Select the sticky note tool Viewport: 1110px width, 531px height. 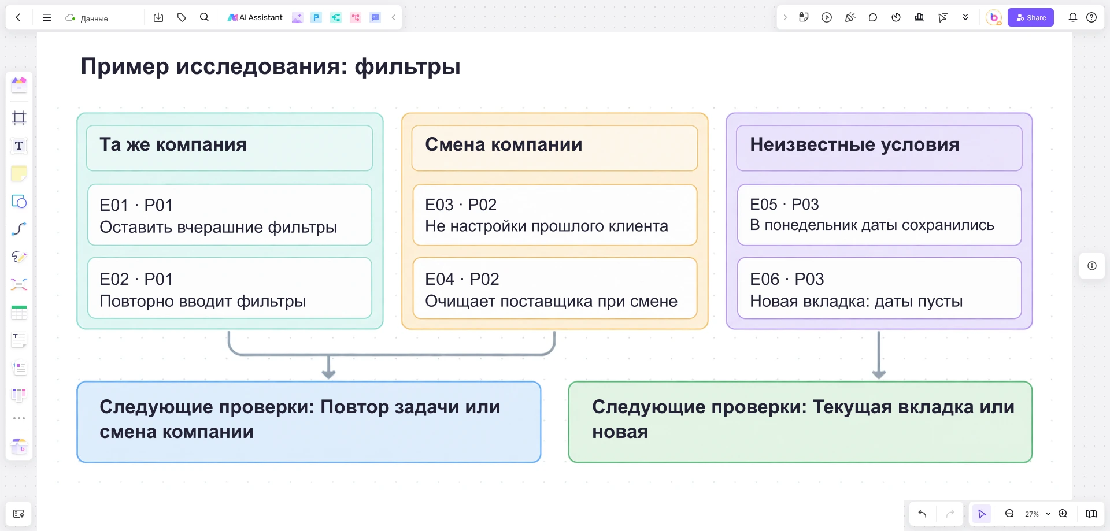[x=19, y=173]
